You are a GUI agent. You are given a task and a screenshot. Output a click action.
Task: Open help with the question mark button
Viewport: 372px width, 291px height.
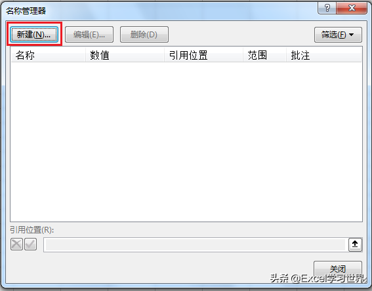(327, 8)
